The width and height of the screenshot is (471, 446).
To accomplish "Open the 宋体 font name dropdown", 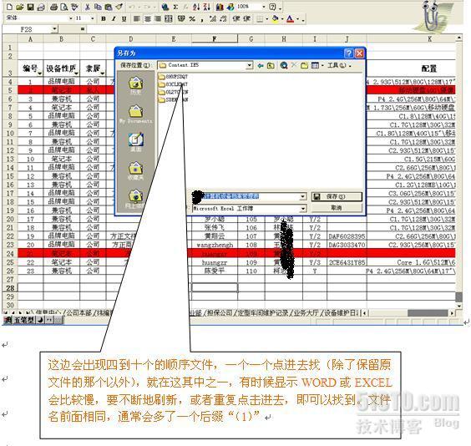I will click(x=71, y=18).
